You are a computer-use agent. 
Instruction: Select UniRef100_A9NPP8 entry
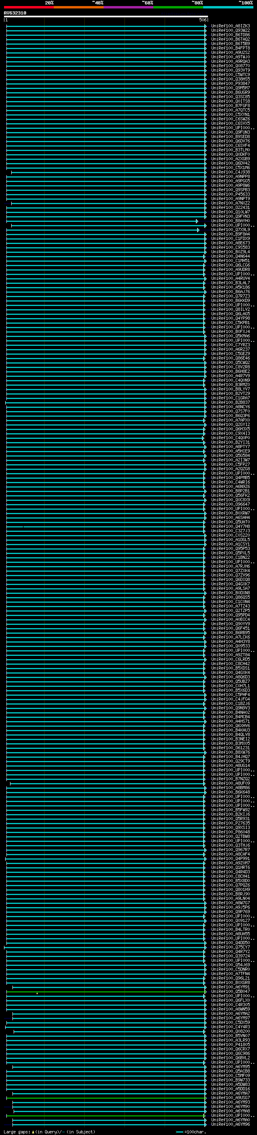pos(230,177)
